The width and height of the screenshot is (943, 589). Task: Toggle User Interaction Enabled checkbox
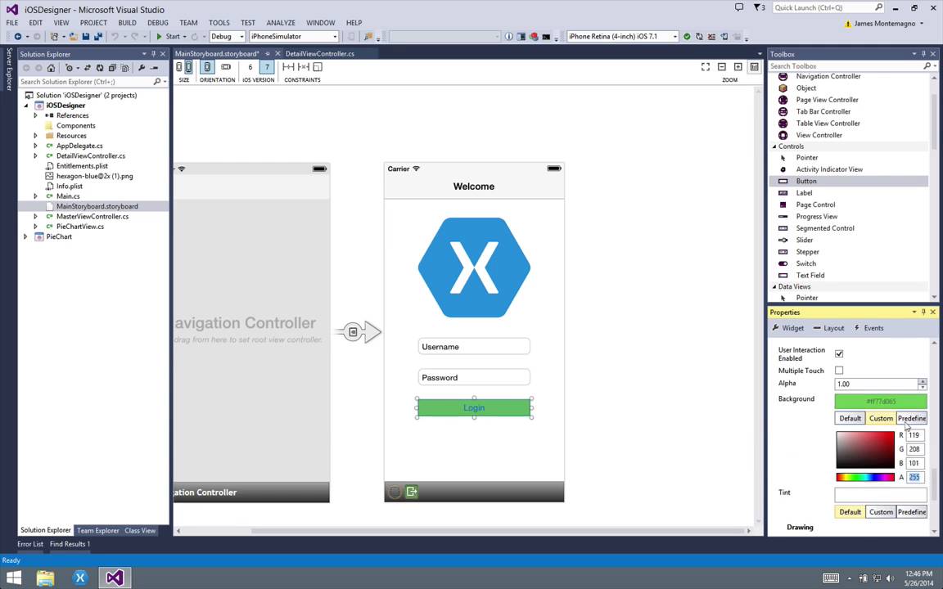click(839, 353)
